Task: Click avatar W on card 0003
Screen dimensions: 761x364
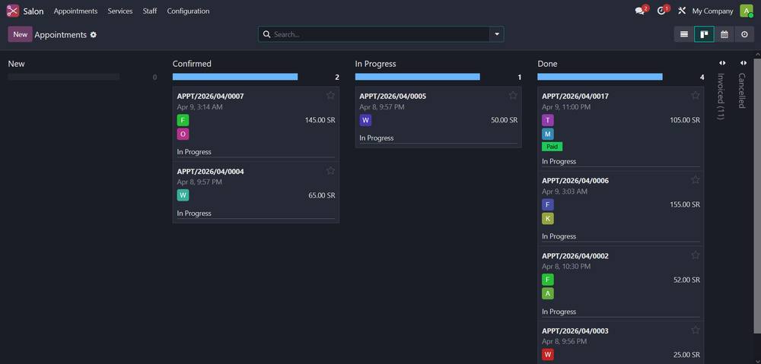Action: [x=548, y=355]
